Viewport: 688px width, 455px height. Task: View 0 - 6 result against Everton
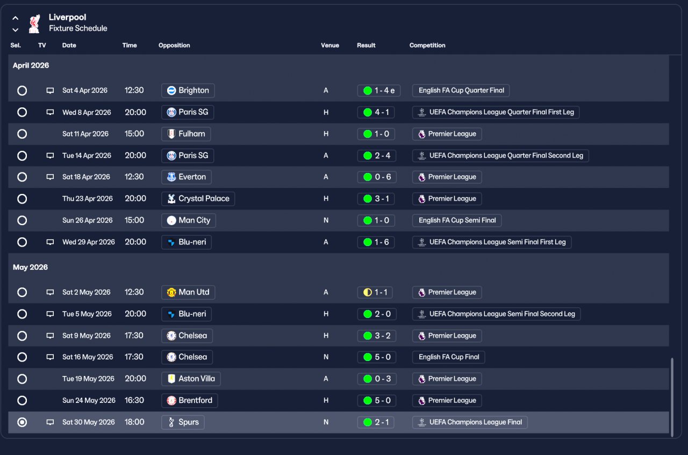tap(376, 177)
